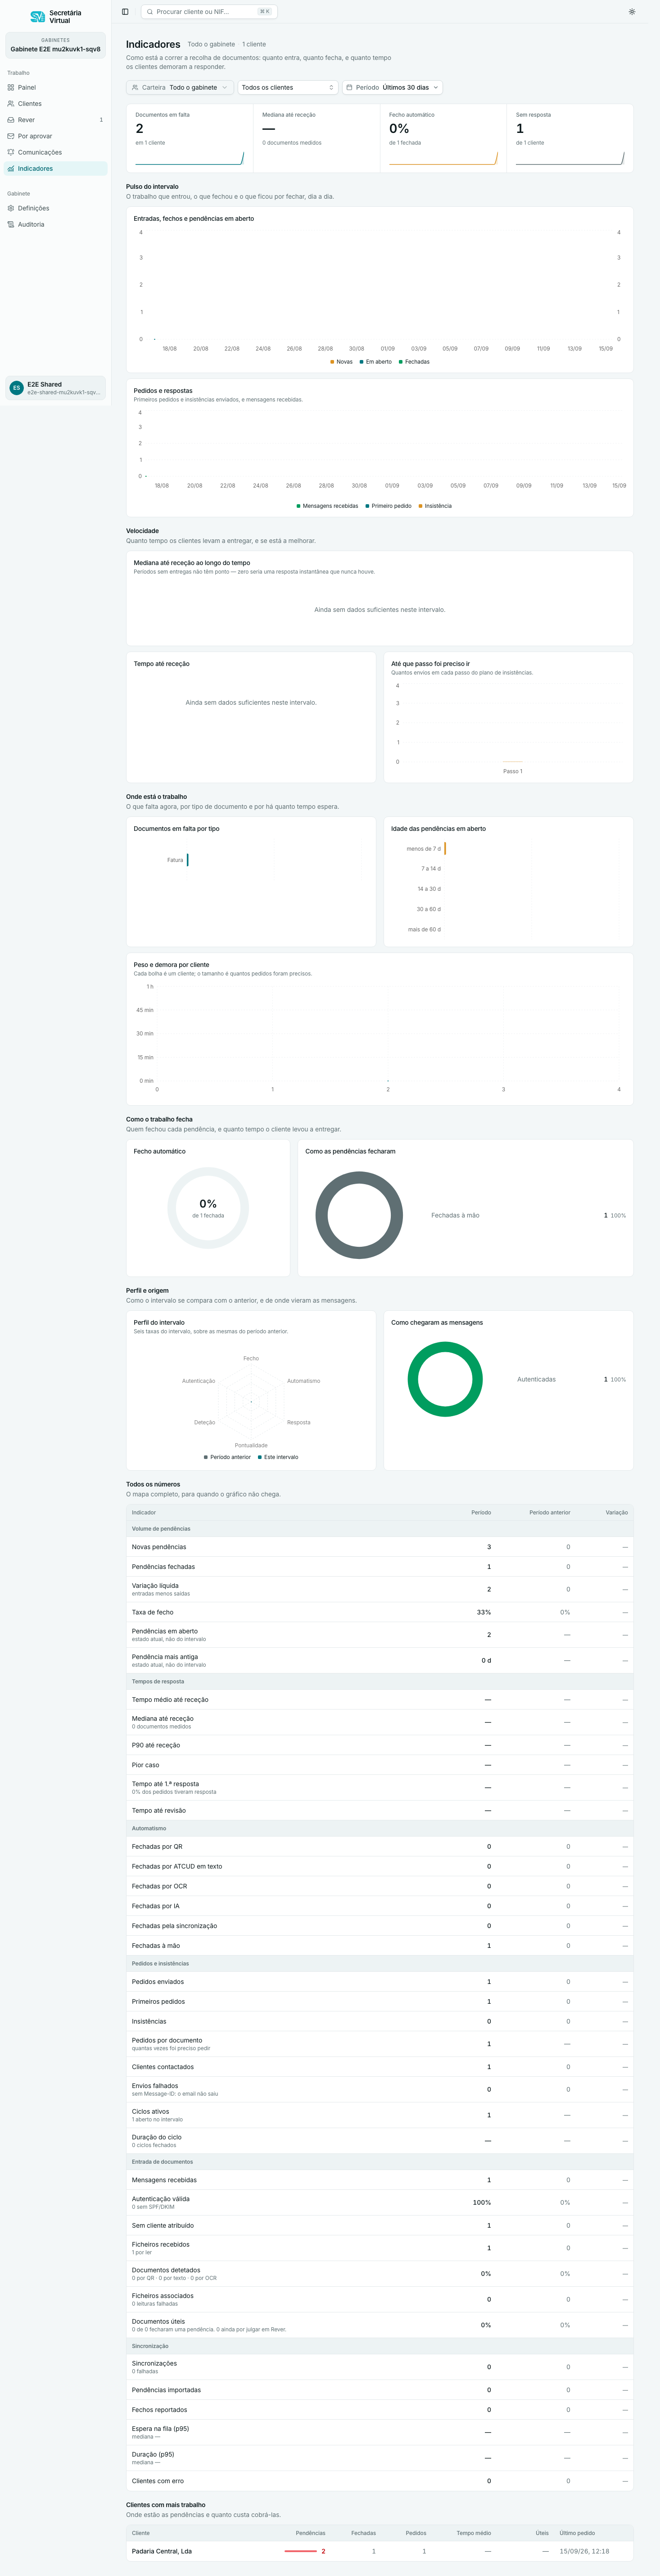Click the "Clientes contactados" row
660x2576 pixels.
(380, 2066)
